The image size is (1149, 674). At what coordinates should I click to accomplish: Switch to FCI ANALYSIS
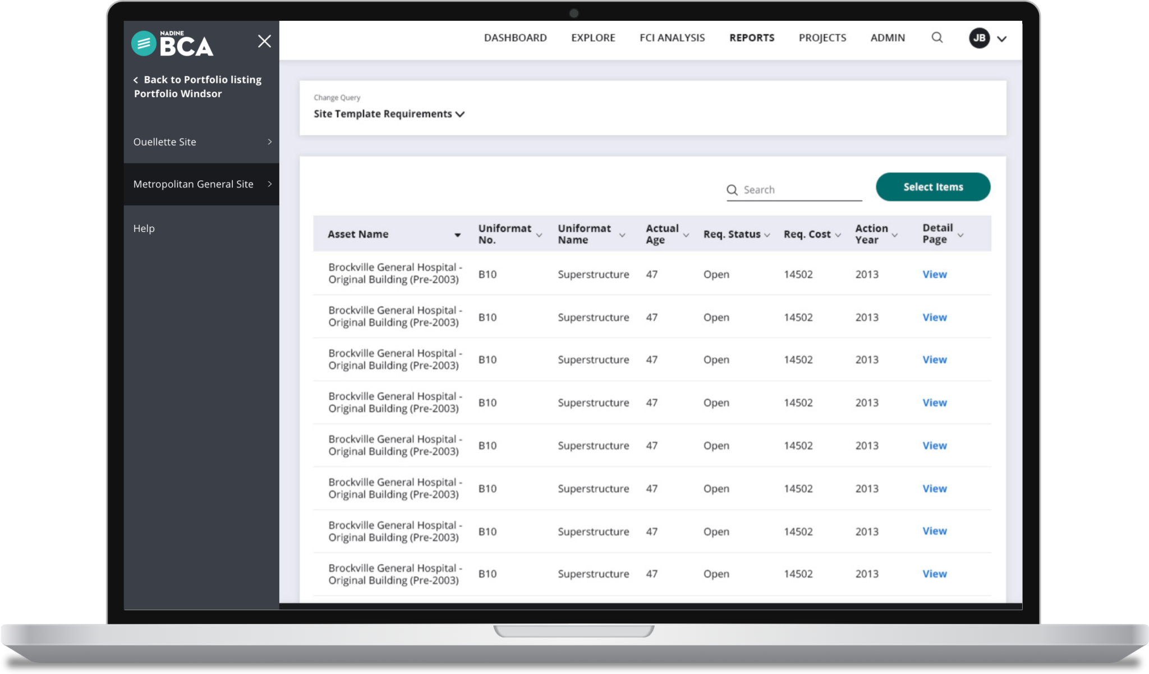pyautogui.click(x=672, y=38)
